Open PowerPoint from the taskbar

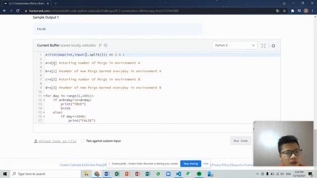tap(127, 174)
